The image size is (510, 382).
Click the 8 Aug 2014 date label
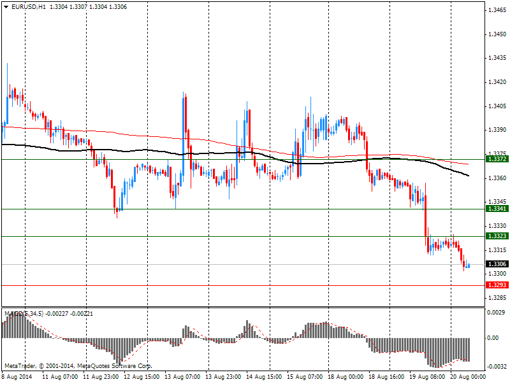tap(17, 377)
